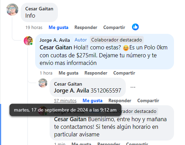This screenshot has height=145, width=185.
Task: Click Cesar Gaitan's avatar on phone number reply
Action: coord(43,83)
